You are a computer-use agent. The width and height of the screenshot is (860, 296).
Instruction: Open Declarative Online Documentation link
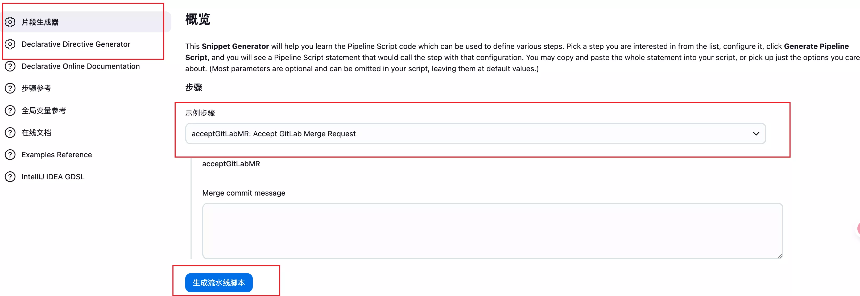[x=80, y=66]
